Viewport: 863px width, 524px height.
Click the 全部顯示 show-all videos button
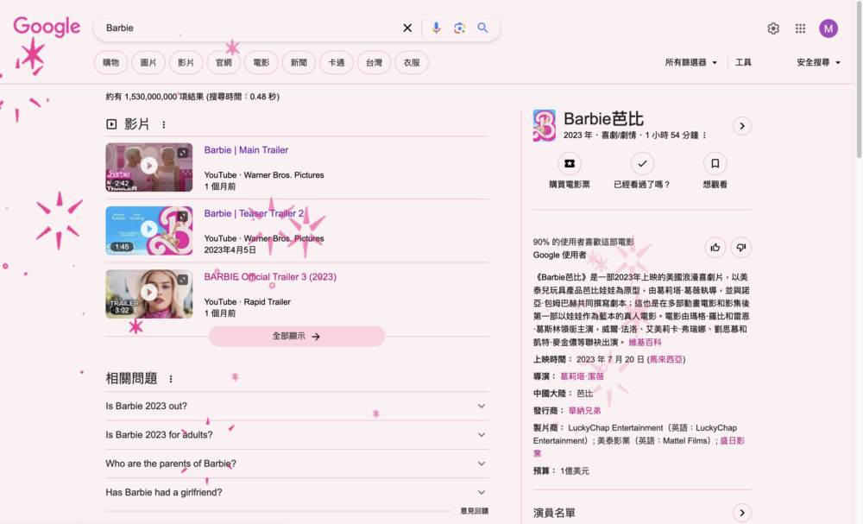pyautogui.click(x=297, y=336)
